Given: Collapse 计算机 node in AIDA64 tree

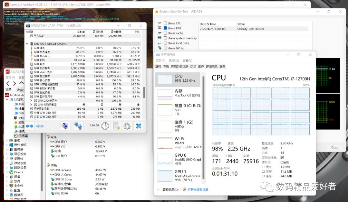Looking at the screenshot, I should 7,99.
